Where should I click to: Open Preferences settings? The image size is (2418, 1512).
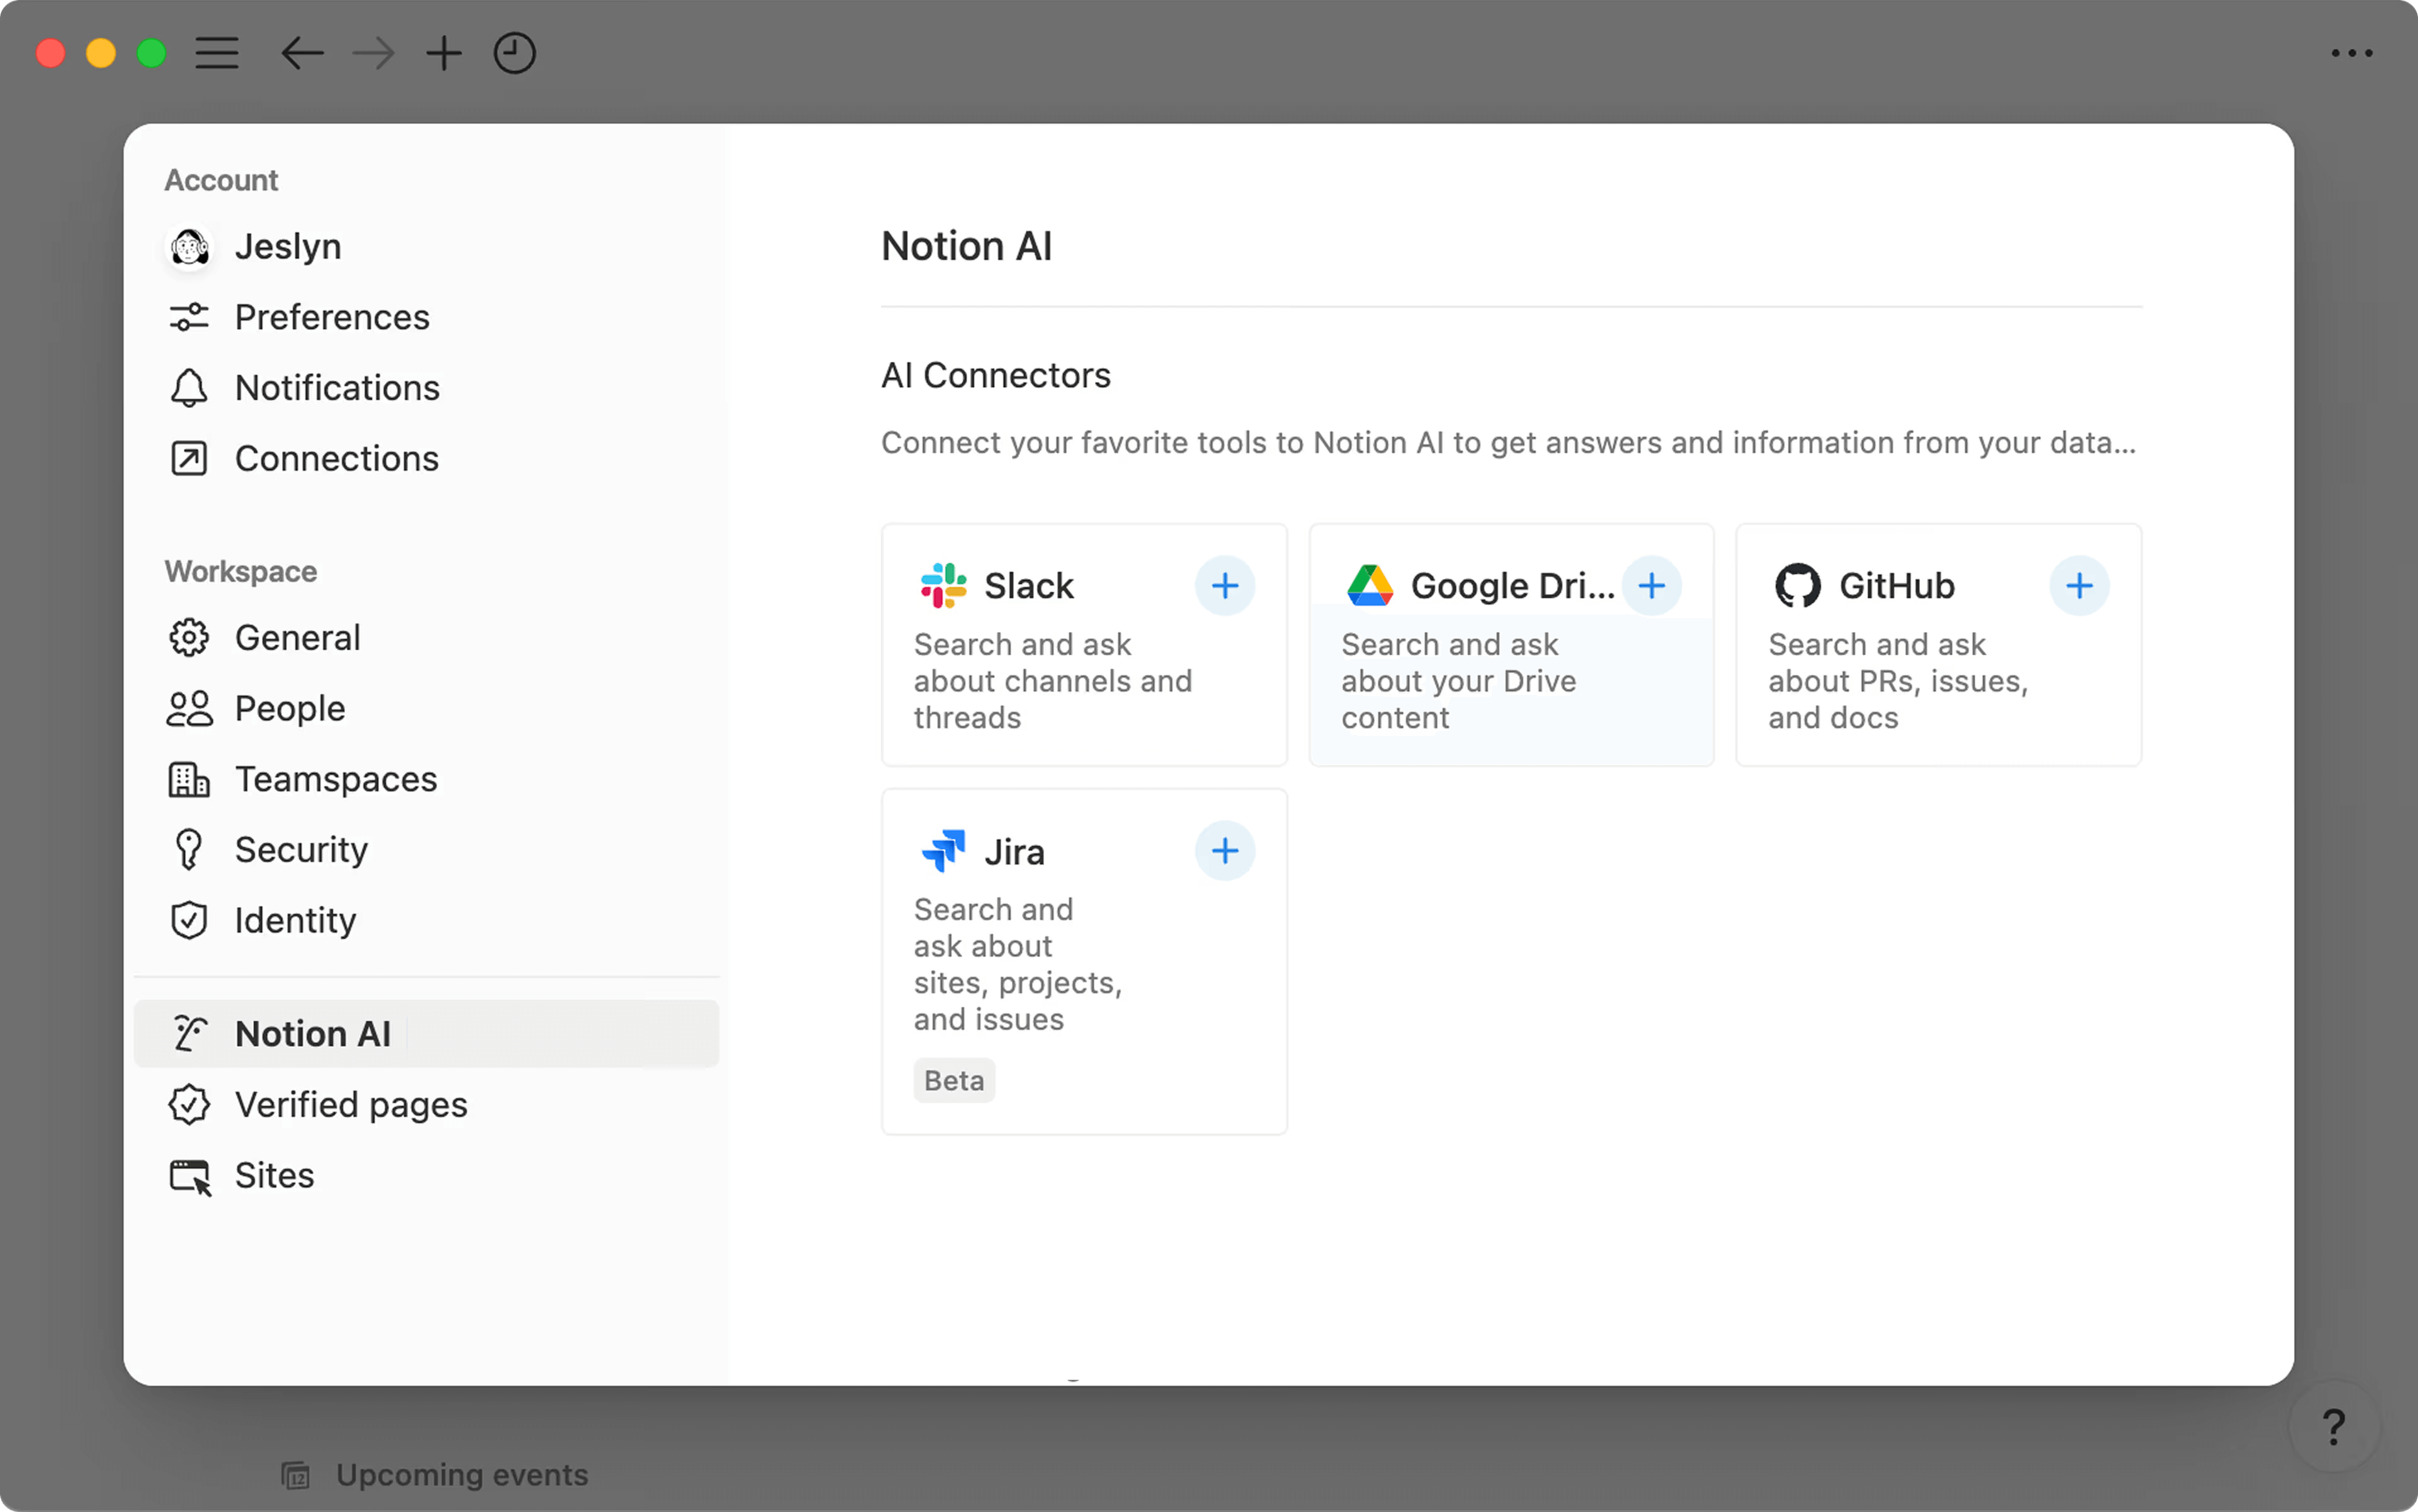tap(331, 317)
